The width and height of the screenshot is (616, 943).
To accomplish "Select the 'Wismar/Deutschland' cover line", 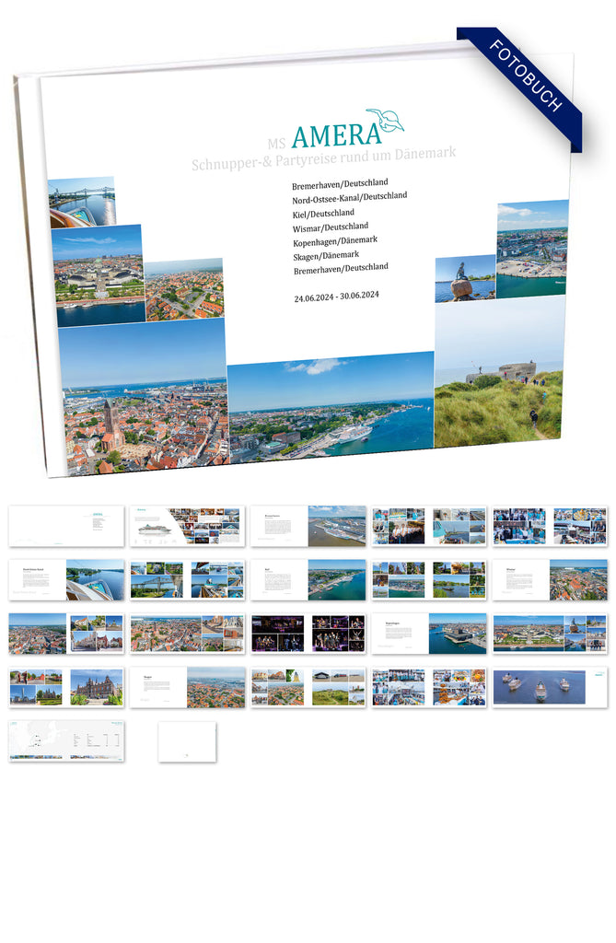I will [331, 227].
